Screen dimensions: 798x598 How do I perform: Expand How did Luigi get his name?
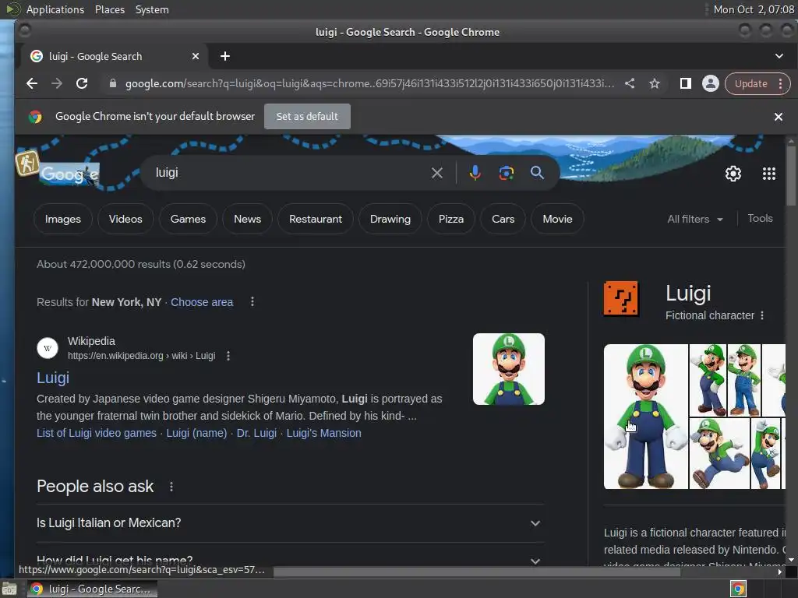tap(290, 561)
